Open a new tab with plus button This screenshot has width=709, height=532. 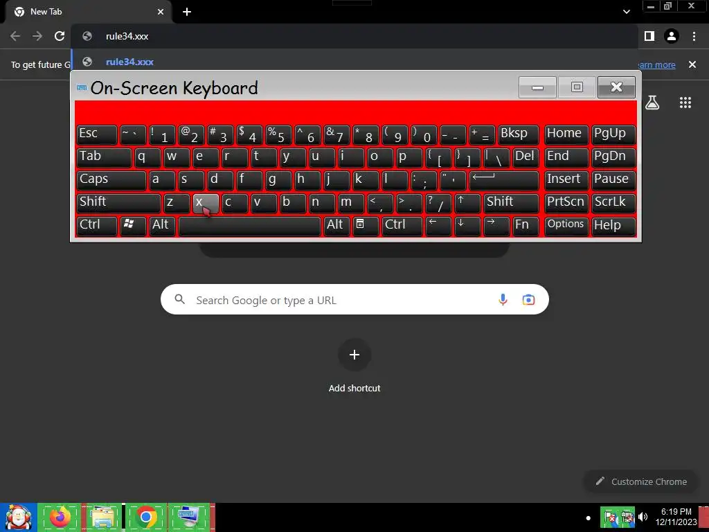[187, 12]
